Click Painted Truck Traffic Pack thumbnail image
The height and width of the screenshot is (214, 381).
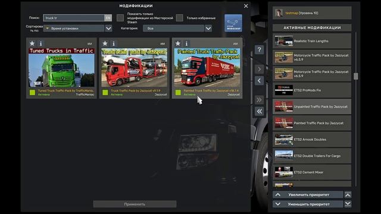(207, 67)
